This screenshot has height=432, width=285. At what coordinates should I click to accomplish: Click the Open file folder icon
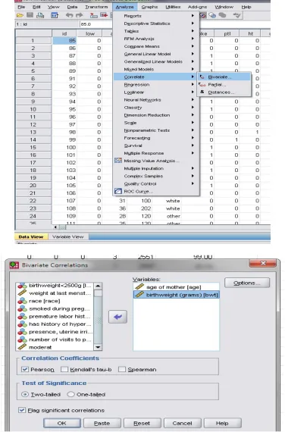(x=20, y=15)
